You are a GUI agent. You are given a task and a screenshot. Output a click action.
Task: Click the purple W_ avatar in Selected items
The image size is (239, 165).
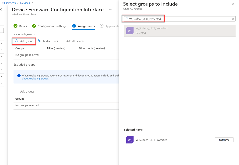tap(130, 140)
